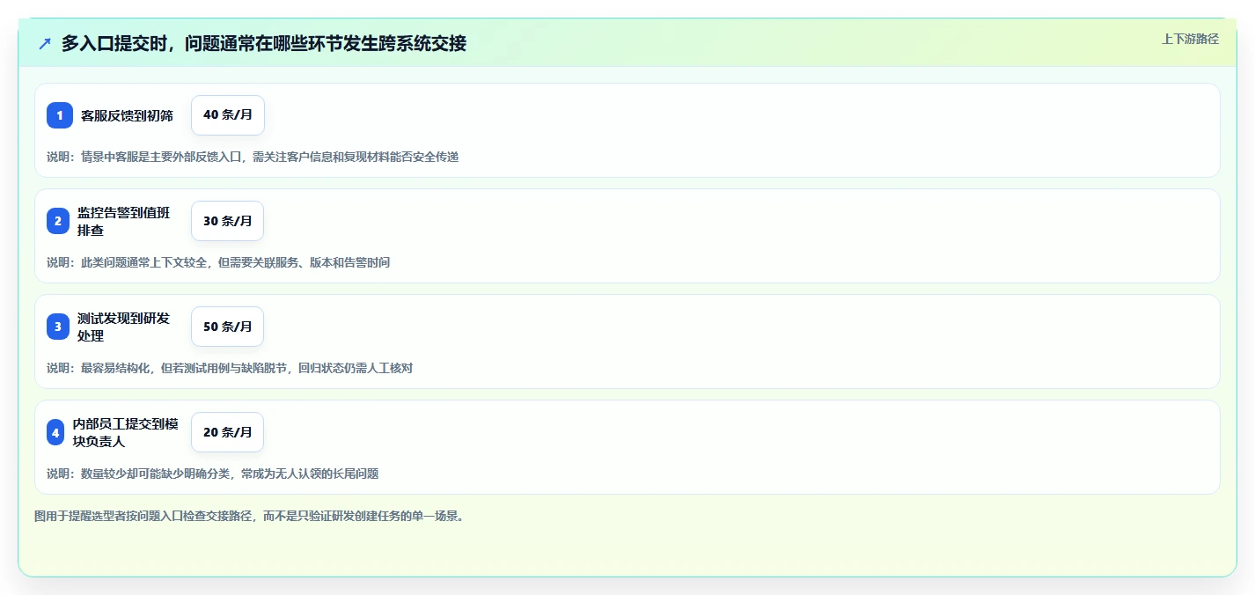
Task: Click the 50 条/月 pill
Action: tap(227, 327)
